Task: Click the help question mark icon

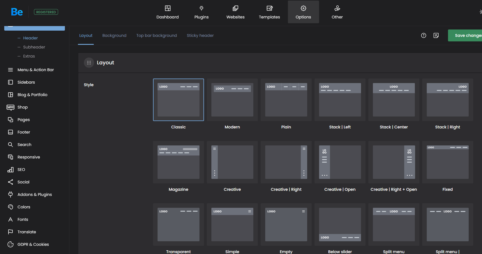Action: coord(424,35)
